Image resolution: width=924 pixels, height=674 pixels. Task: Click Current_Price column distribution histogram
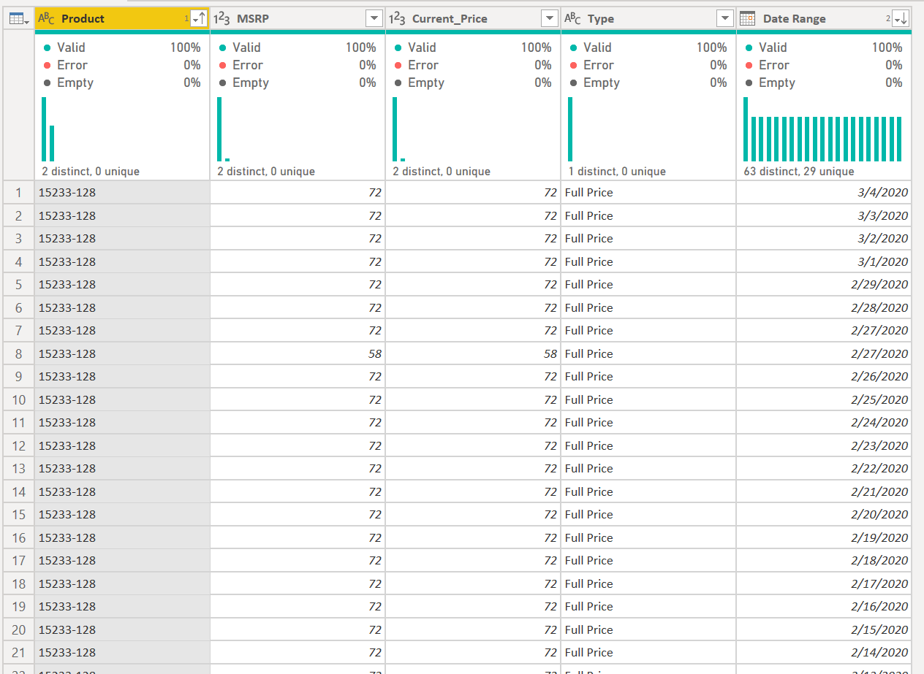tap(399, 129)
